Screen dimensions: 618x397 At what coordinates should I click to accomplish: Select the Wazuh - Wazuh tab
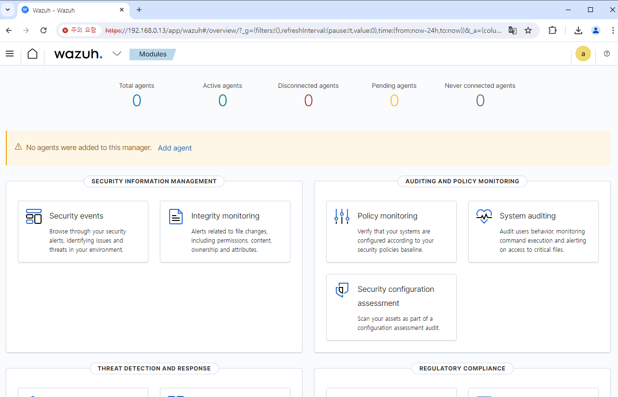[73, 10]
